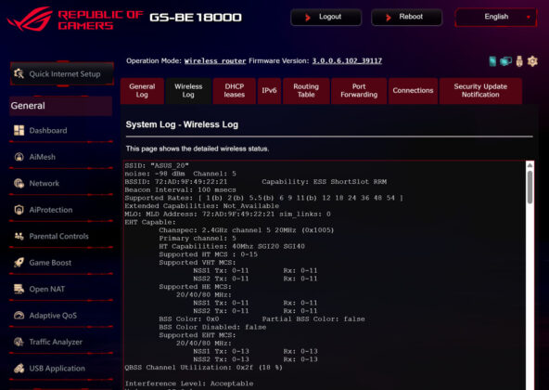Screen dimensions: 549x390
Task: Click the Beacon Interval: 100 msecs line
Action: 180,189
